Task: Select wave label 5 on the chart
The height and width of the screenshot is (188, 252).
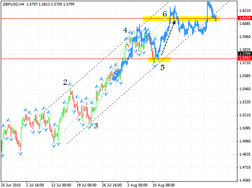Action: click(x=162, y=68)
